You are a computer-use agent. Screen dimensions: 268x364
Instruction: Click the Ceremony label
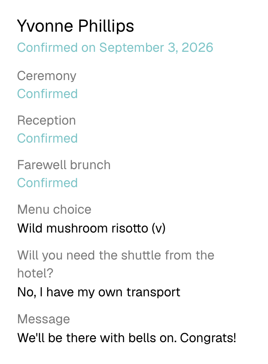[47, 76]
